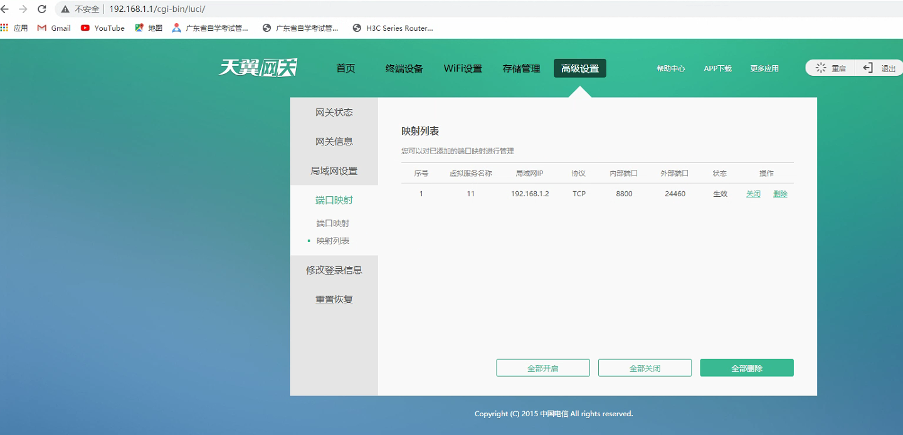Select 修改登录信息 in the sidebar

tap(334, 270)
